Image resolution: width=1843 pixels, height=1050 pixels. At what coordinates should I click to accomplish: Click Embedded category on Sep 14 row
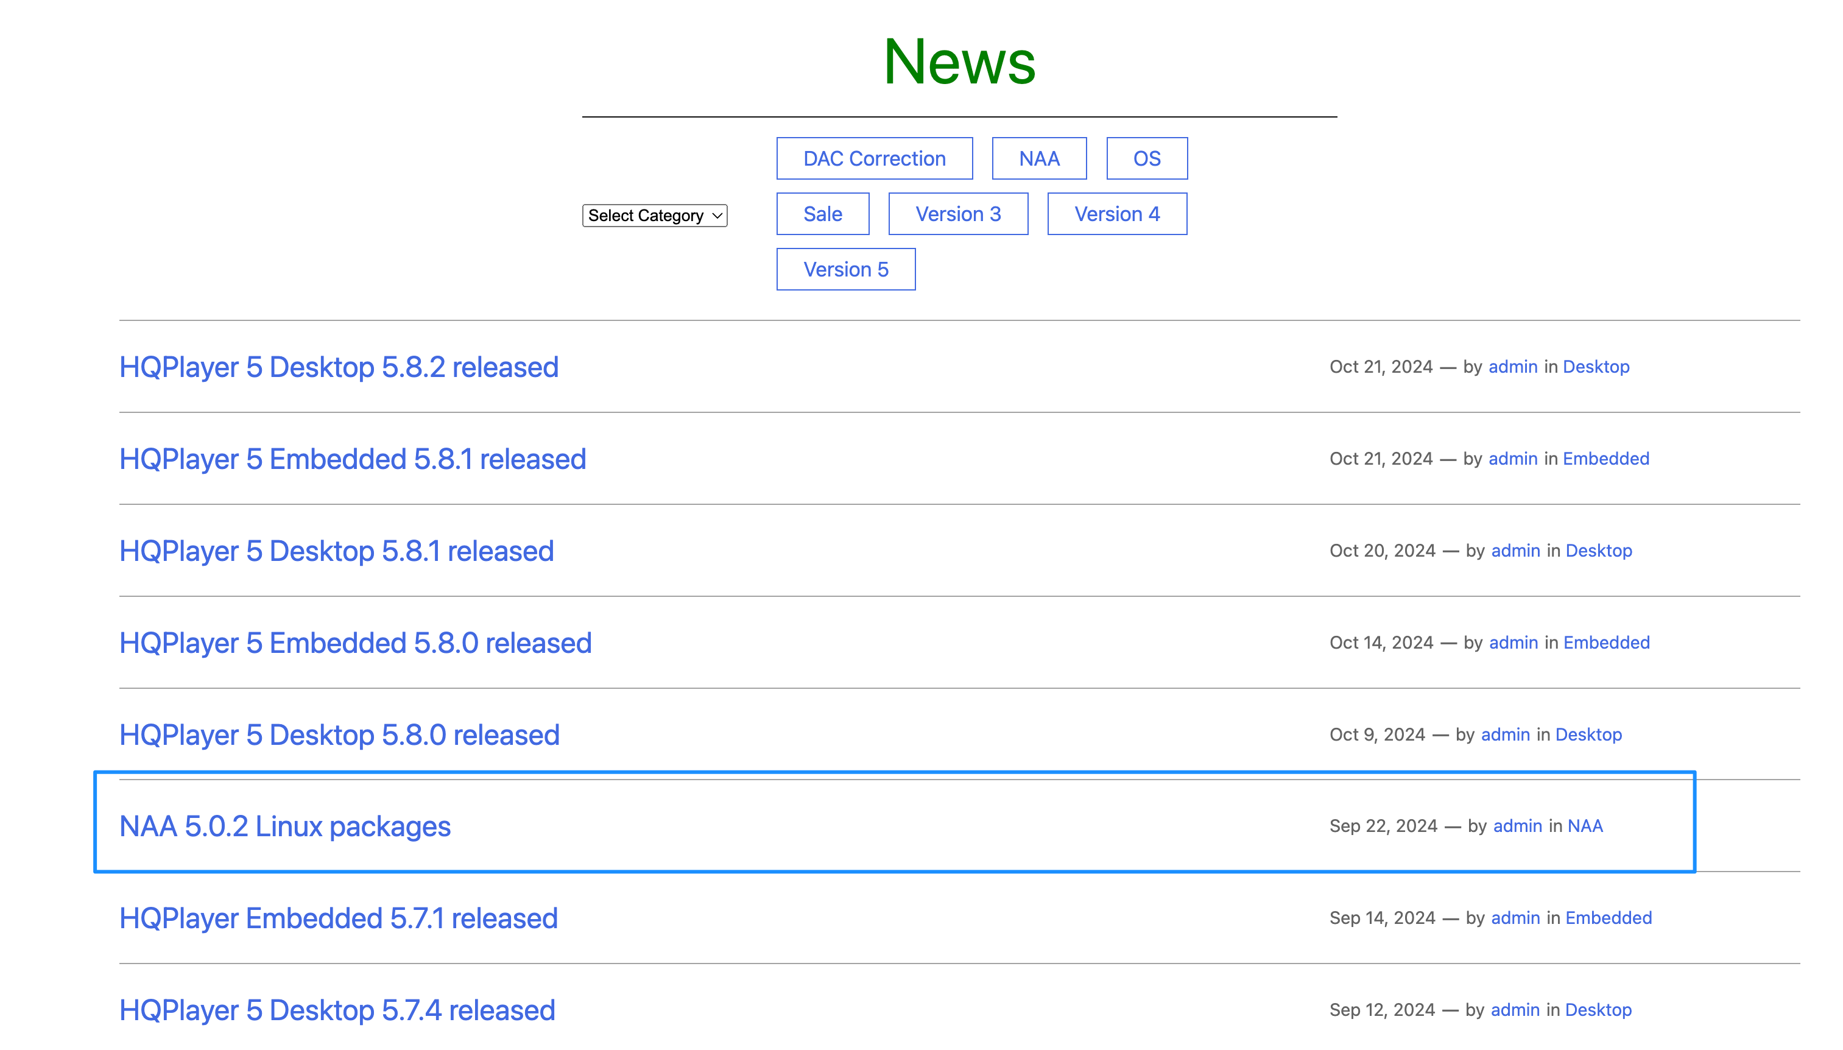click(x=1609, y=917)
